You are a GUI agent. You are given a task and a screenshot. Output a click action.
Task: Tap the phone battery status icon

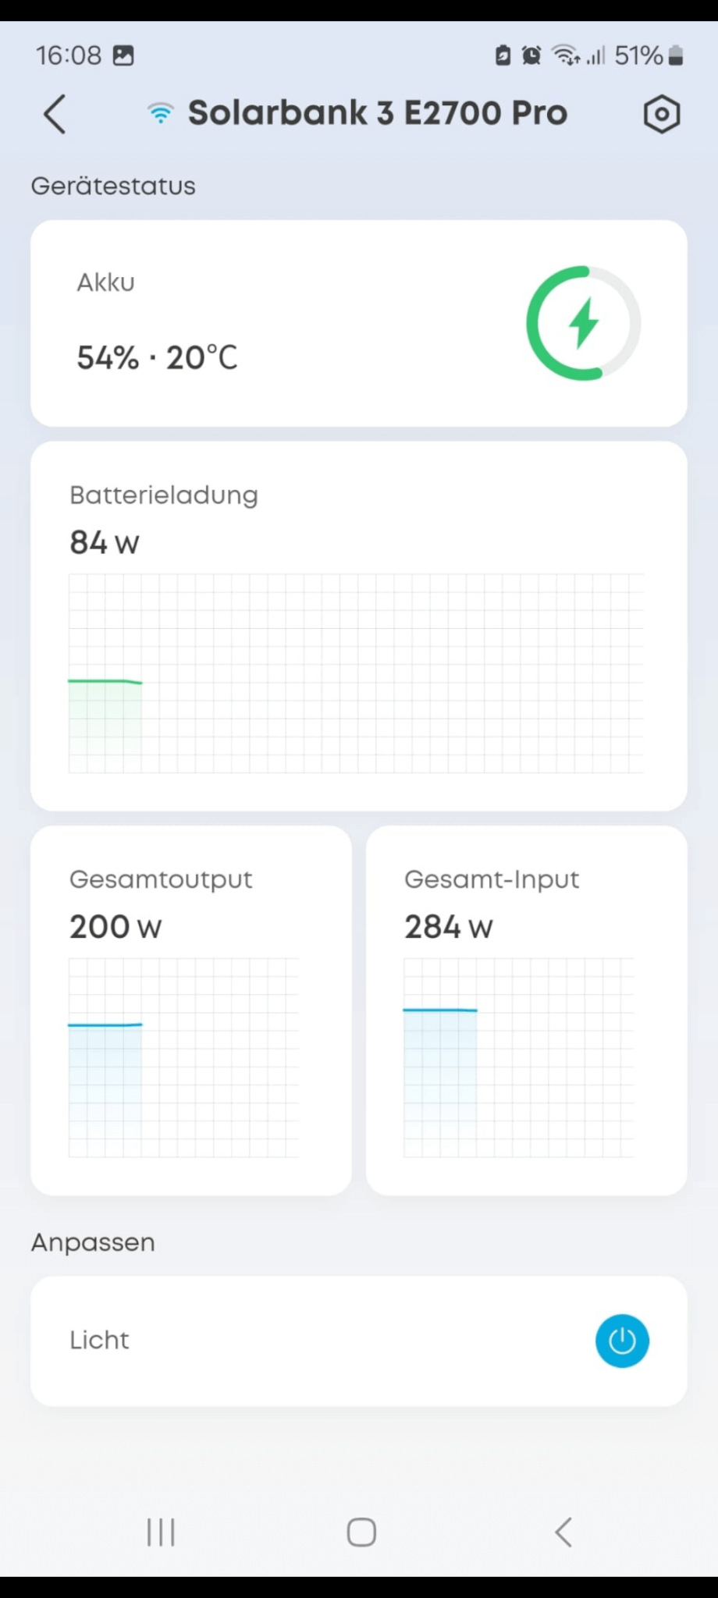tap(676, 55)
